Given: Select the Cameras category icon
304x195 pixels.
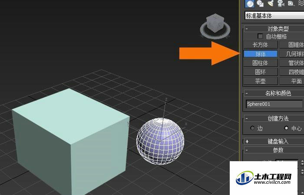Looking at the screenshot, I should point(281,3).
